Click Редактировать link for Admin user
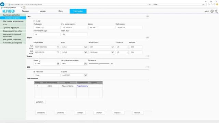Viewport: 219px width, 123px height. click(x=82, y=86)
